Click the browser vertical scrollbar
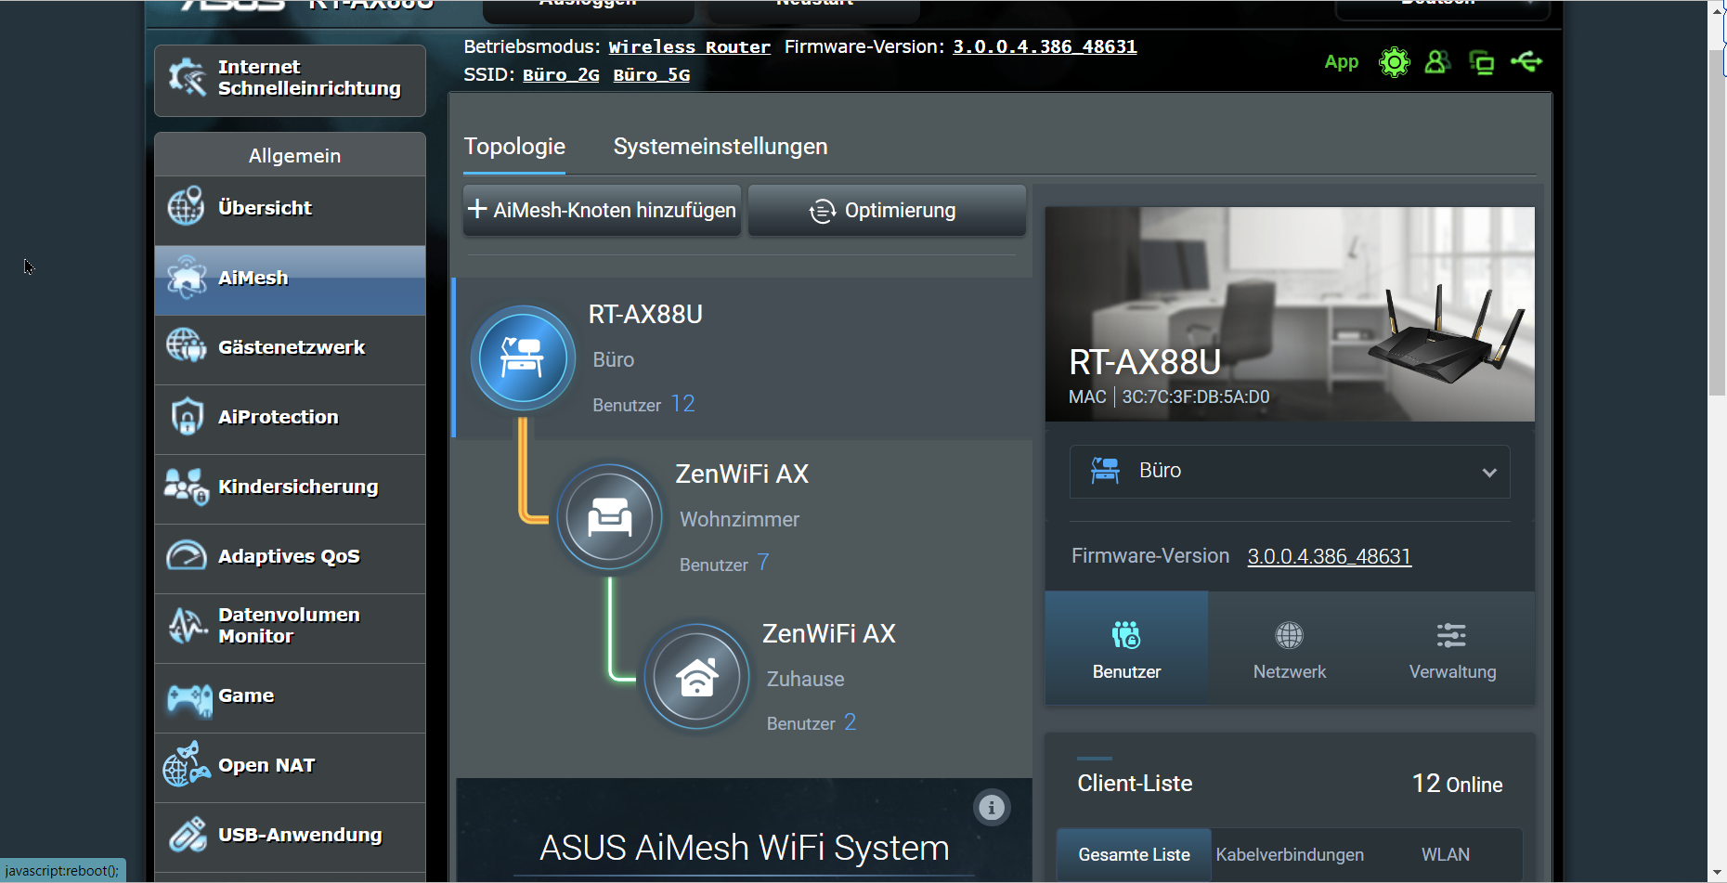This screenshot has width=1727, height=883. pos(1717,223)
